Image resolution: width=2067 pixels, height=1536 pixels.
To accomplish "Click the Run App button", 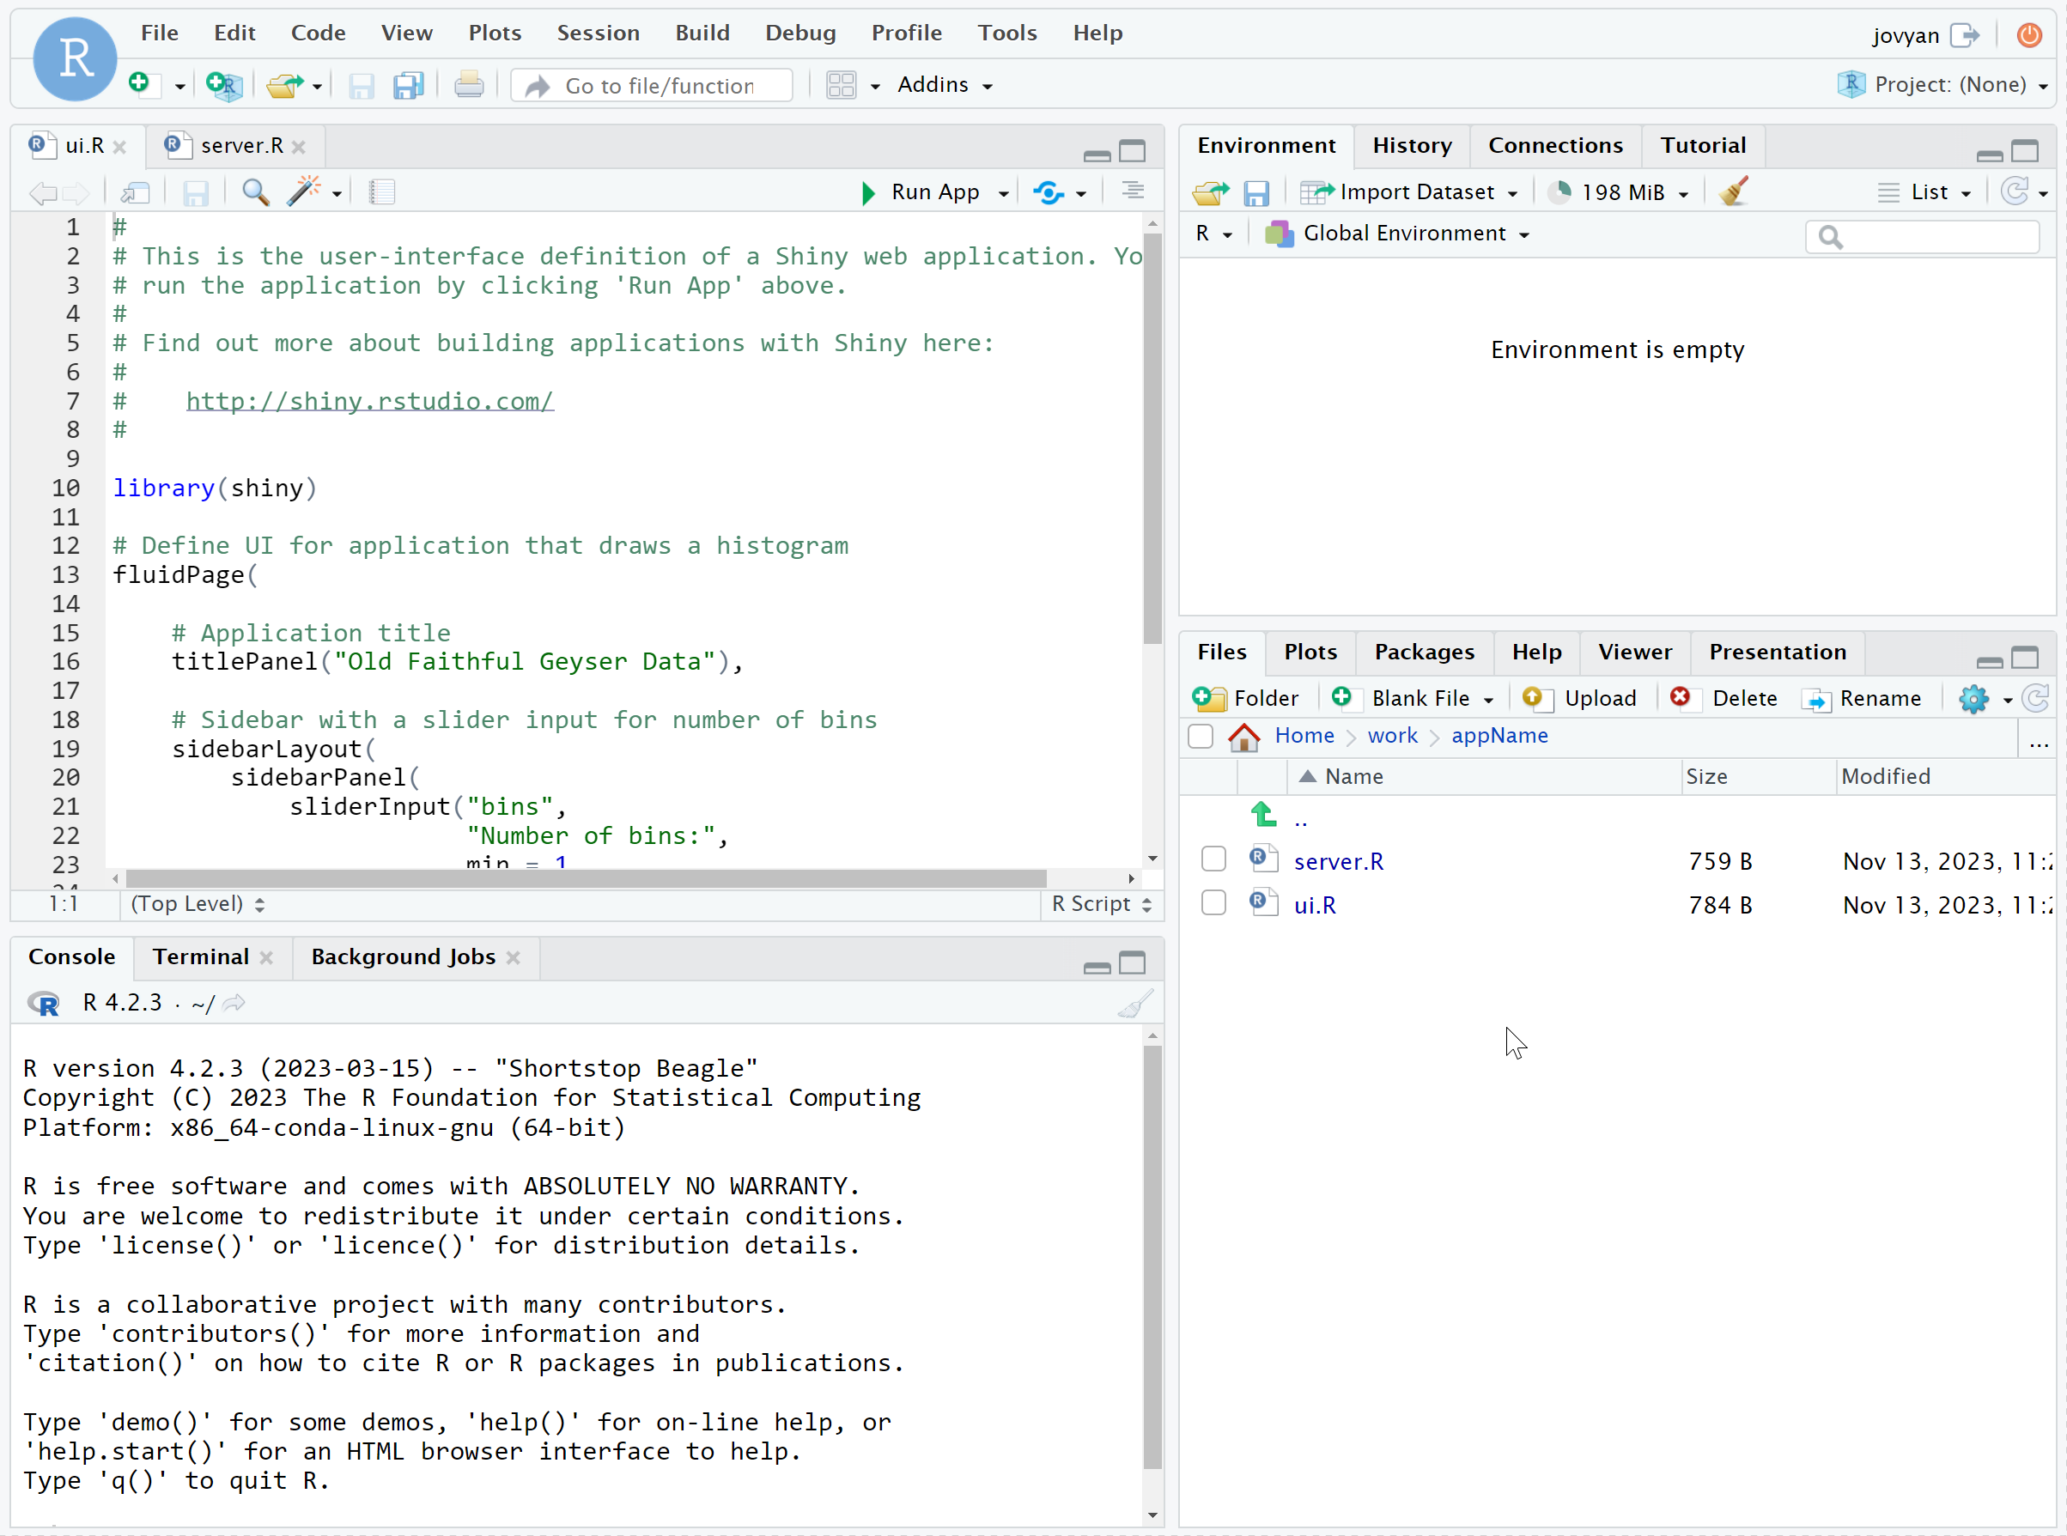I will coord(921,192).
